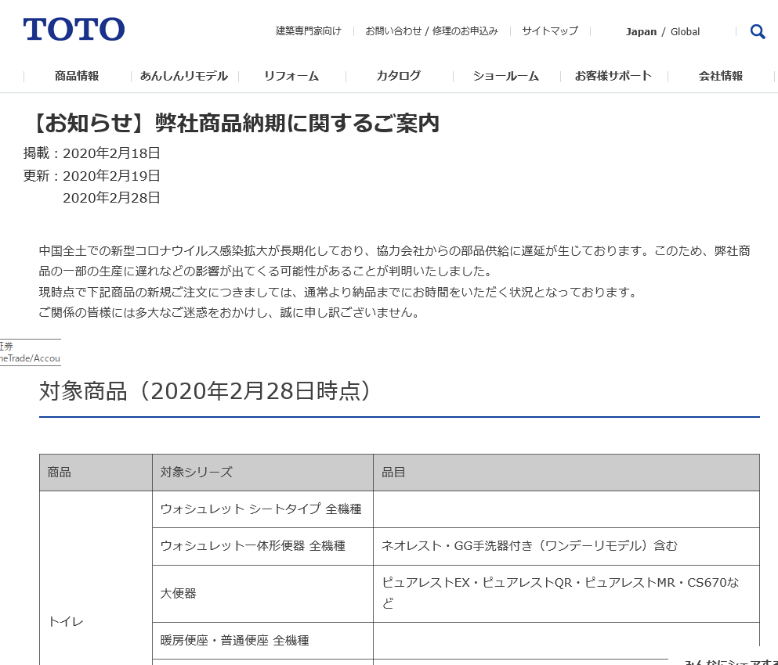778x665 pixels.
Task: Click heading 対象商品（2020年2月28日時点）
Action: (x=205, y=391)
